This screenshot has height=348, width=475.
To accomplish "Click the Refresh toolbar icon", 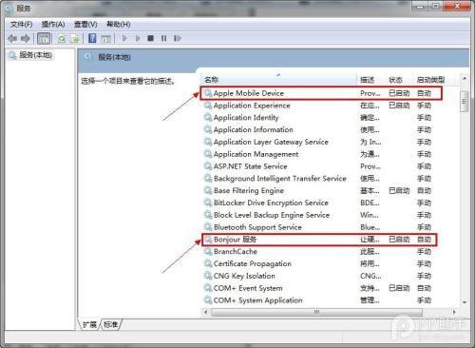I will point(62,39).
